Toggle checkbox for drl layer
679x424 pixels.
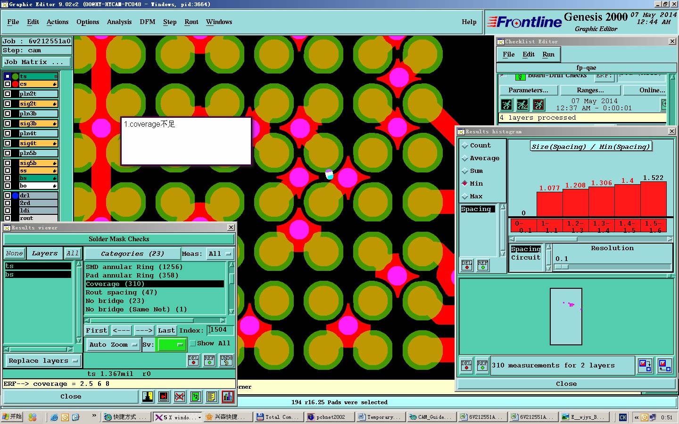[x=7, y=196]
